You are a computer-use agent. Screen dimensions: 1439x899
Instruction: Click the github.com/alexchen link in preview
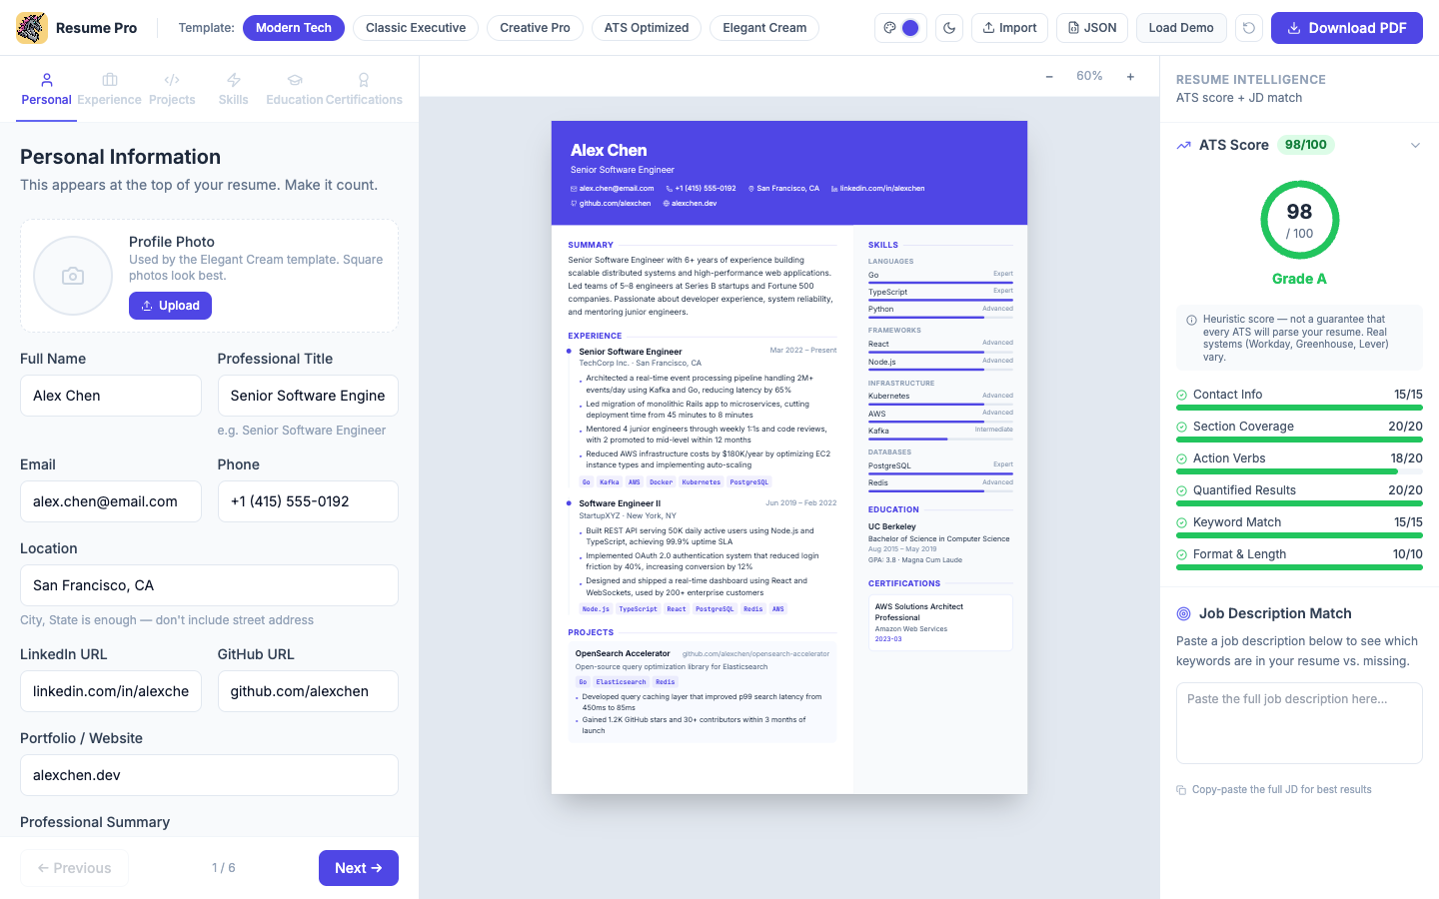tap(615, 204)
